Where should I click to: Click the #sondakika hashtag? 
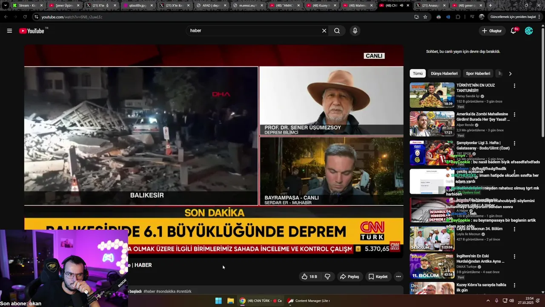click(166, 292)
